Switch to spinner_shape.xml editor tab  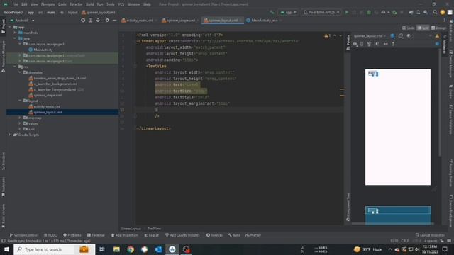point(180,21)
